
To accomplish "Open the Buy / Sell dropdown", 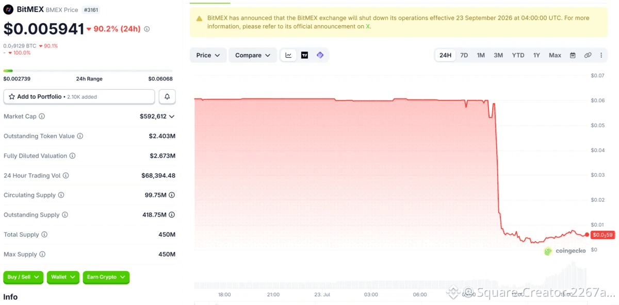I will tap(24, 277).
